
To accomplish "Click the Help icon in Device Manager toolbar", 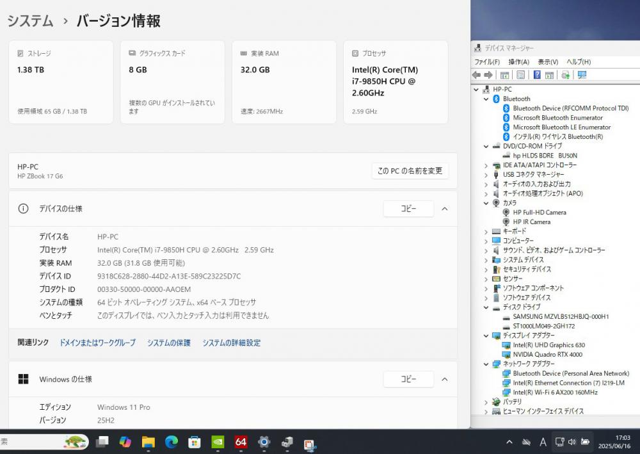I will pyautogui.click(x=536, y=75).
